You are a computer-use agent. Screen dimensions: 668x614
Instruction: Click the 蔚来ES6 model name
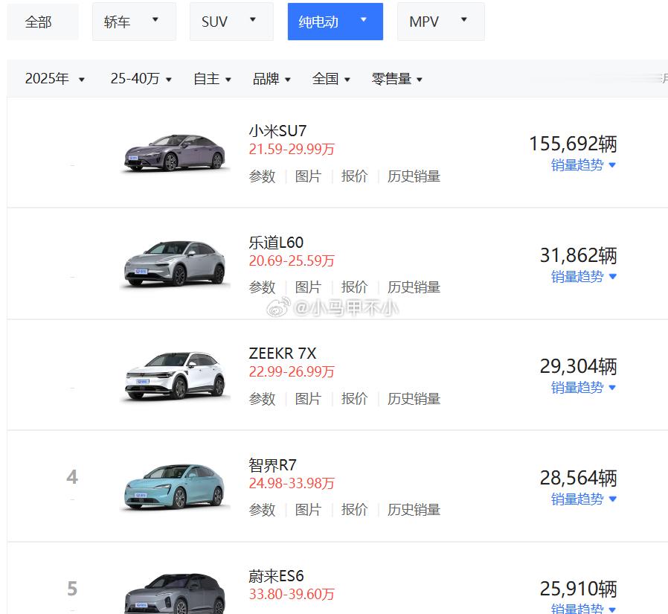coord(276,576)
